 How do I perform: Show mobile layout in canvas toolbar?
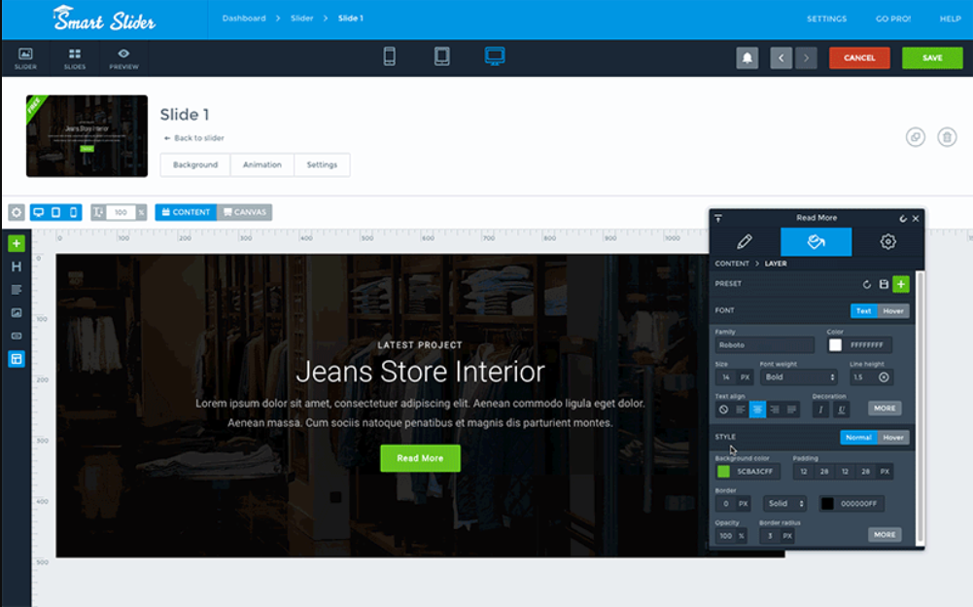pos(73,212)
